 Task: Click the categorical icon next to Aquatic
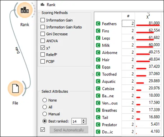click(x=98, y=82)
